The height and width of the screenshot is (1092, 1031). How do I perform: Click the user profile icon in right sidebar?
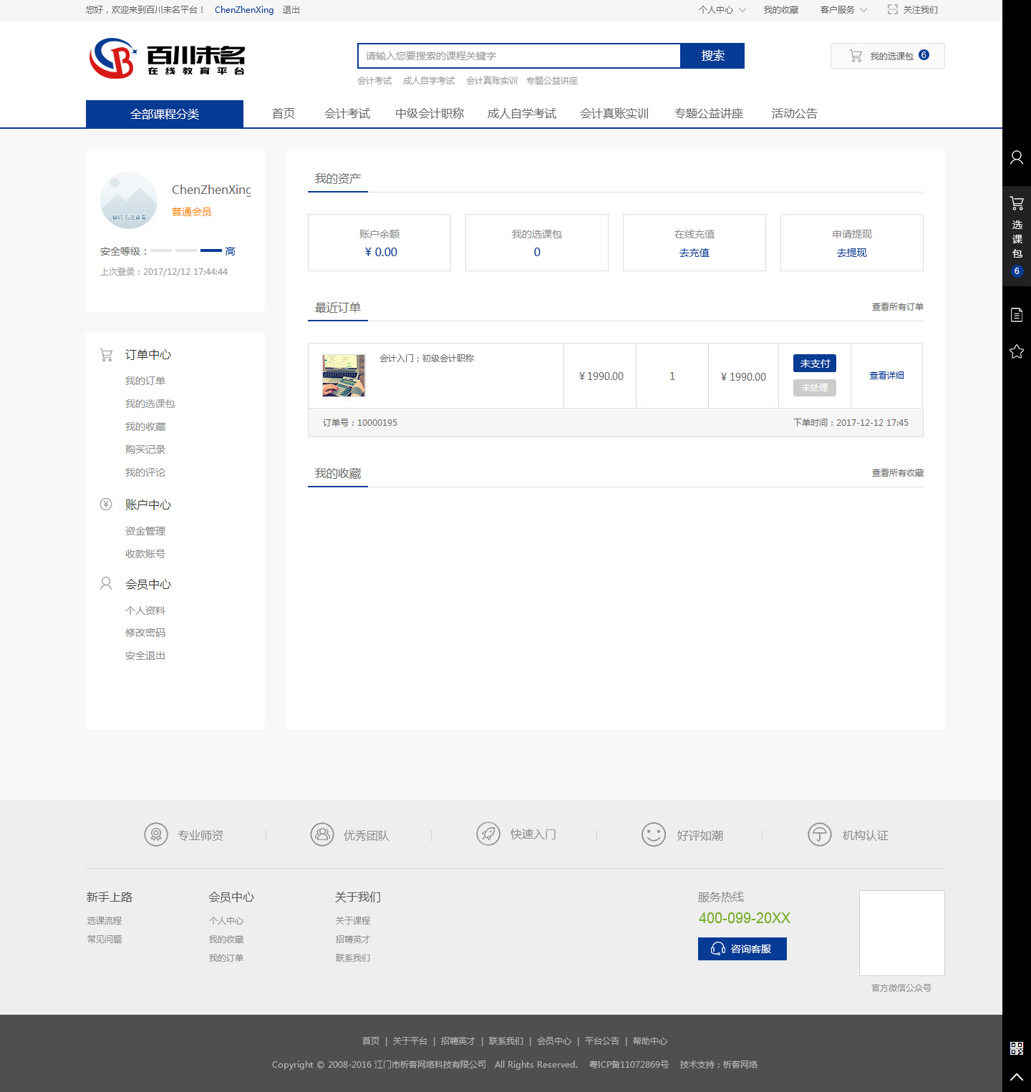pos(1016,157)
